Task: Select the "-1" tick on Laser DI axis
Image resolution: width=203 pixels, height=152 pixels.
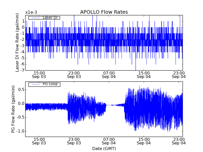Action: [x=22, y=33]
